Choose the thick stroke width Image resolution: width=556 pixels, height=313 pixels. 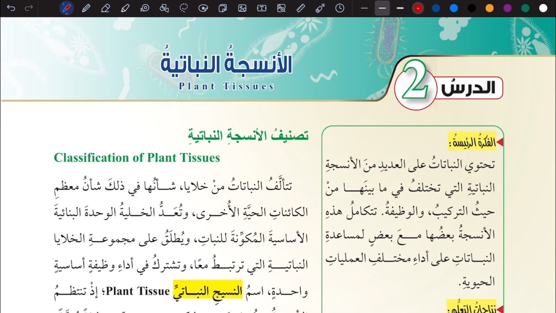point(400,8)
